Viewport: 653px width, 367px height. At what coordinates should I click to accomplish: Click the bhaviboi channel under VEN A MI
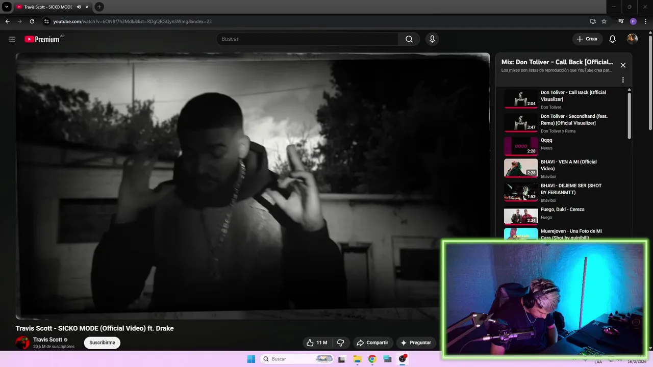548,176
